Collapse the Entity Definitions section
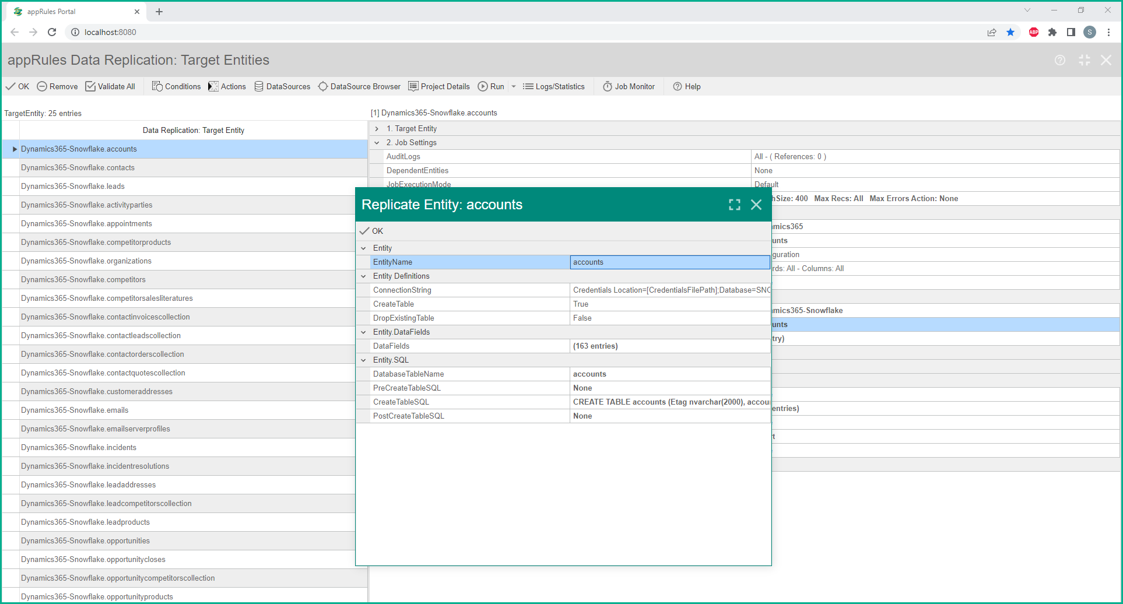This screenshot has height=604, width=1123. 363,276
